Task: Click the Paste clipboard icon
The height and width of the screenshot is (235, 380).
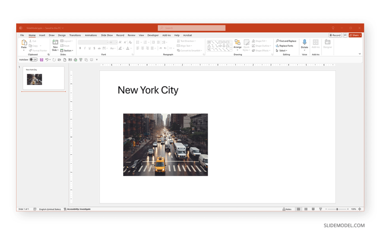Action: click(x=24, y=43)
